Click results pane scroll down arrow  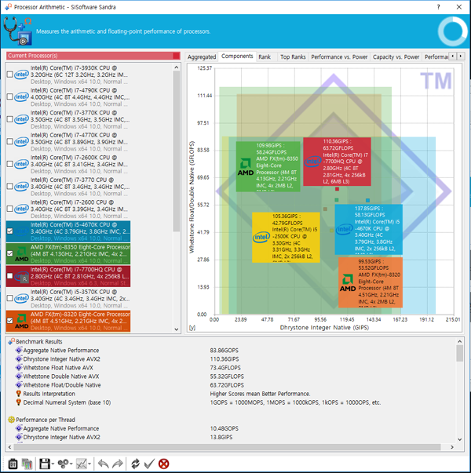[459, 439]
